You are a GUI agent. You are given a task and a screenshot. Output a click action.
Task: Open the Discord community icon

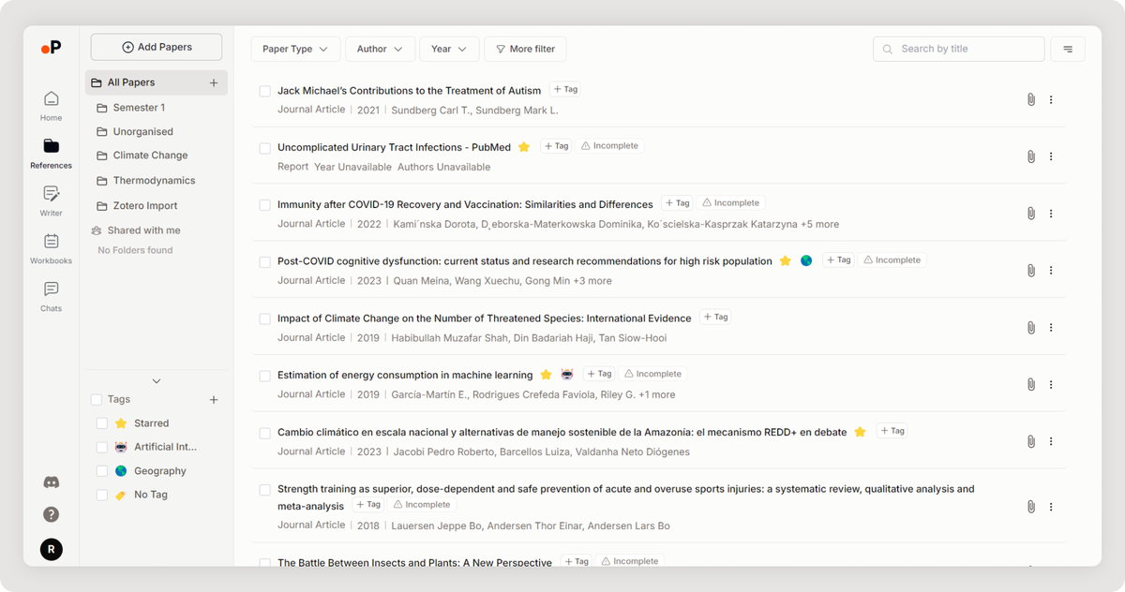[52, 482]
